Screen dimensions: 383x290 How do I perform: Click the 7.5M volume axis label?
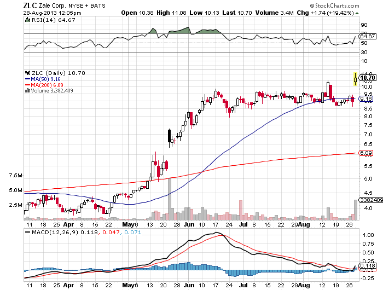tap(15, 176)
